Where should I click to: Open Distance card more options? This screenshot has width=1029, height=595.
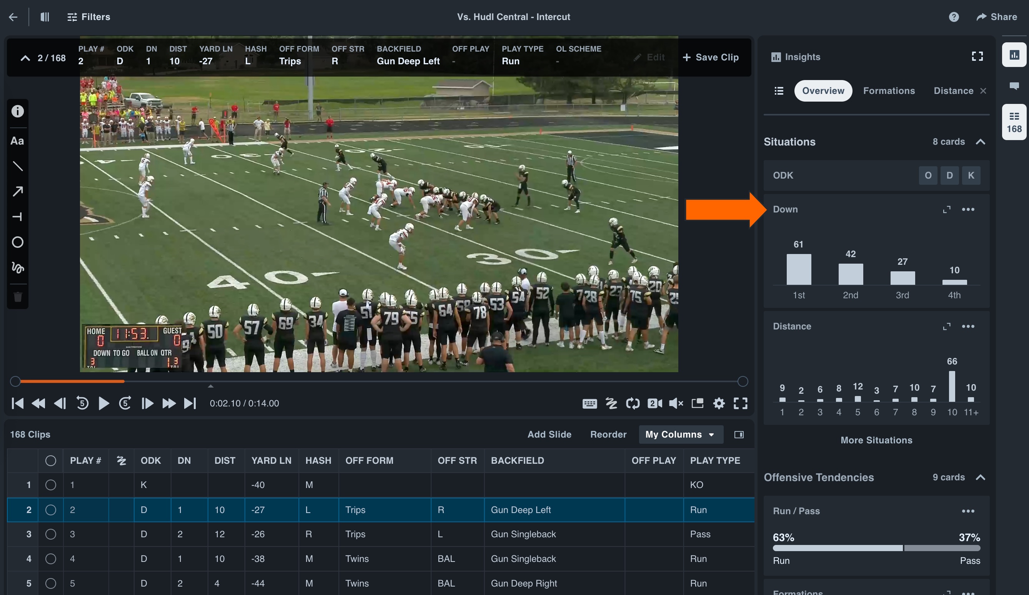[968, 326]
